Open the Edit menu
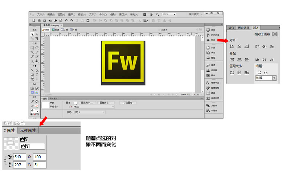 click(51, 15)
